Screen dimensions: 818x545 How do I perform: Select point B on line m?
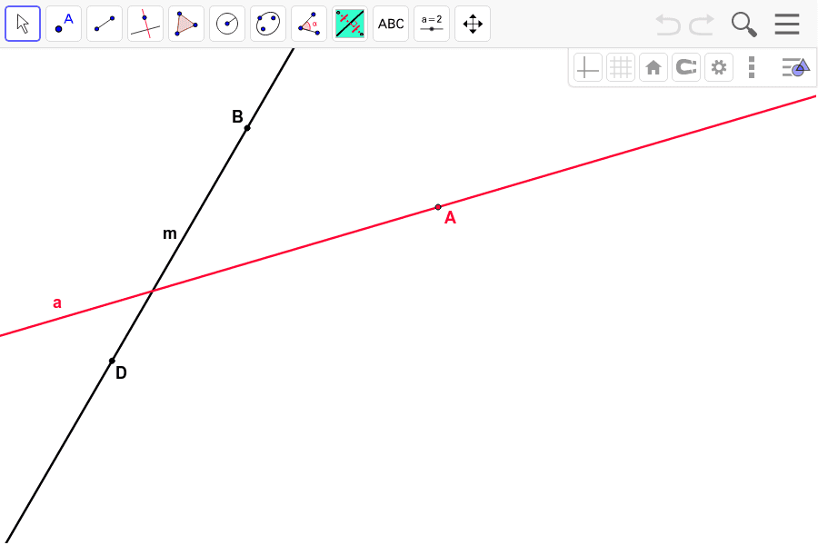[247, 128]
